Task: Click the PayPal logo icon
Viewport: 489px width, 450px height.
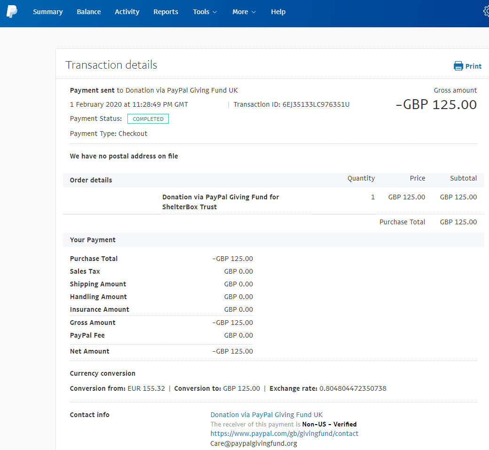Action: click(12, 12)
